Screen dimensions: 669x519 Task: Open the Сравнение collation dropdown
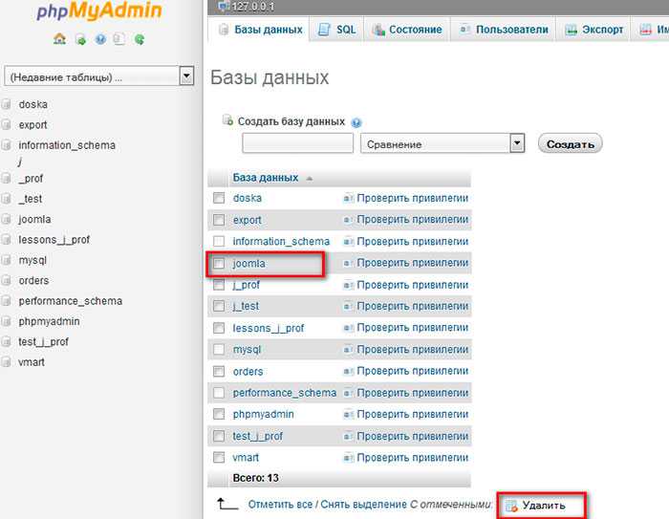442,143
